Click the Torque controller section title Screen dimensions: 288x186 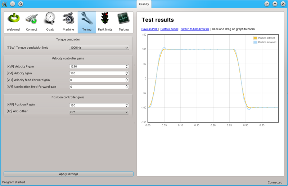pyautogui.click(x=68, y=39)
